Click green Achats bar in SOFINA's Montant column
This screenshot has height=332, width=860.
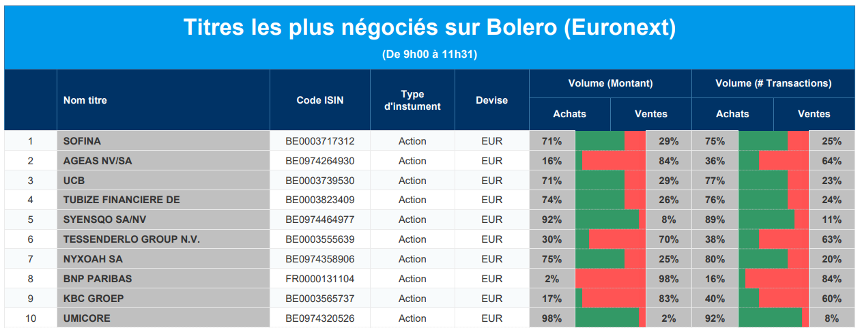coord(600,141)
